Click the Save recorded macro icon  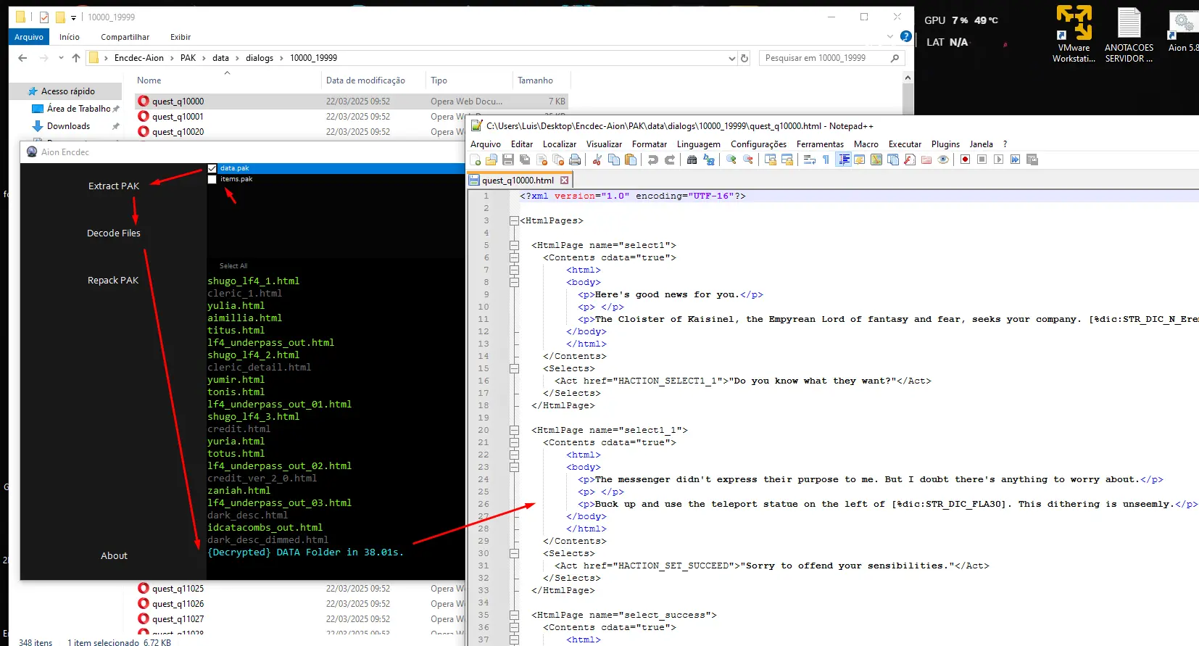tap(1032, 160)
